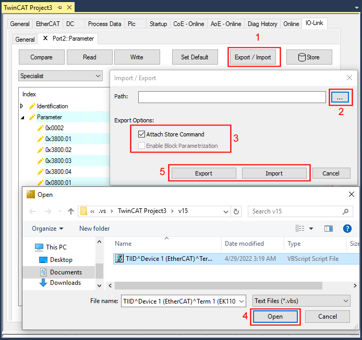Click the Up folder arrow in Open dialog
The height and width of the screenshot is (340, 362).
[x=71, y=211]
